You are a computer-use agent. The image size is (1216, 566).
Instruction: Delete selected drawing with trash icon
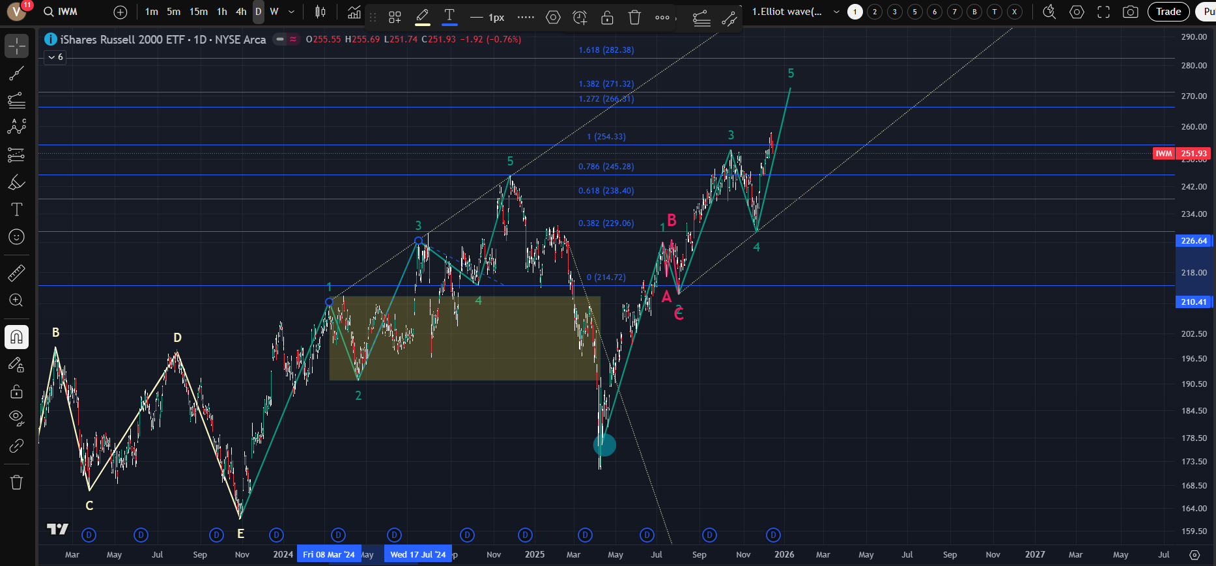pos(634,18)
